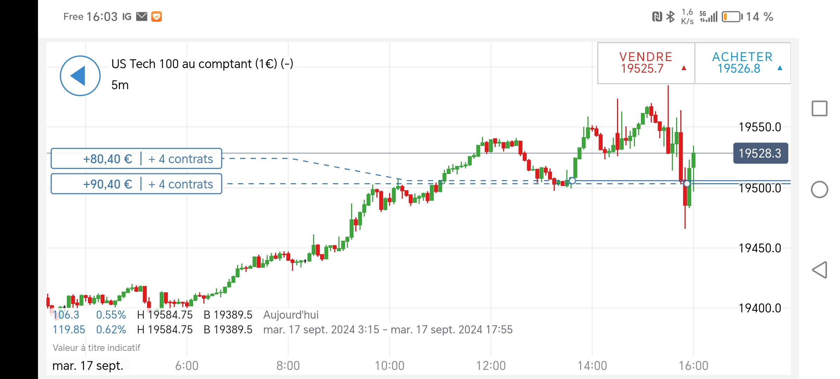The image size is (840, 379).
Task: Tap Android recent apps square icon
Action: 819,108
